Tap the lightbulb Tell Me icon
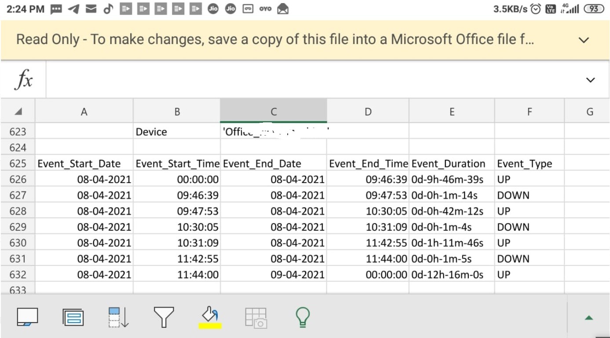 point(302,317)
